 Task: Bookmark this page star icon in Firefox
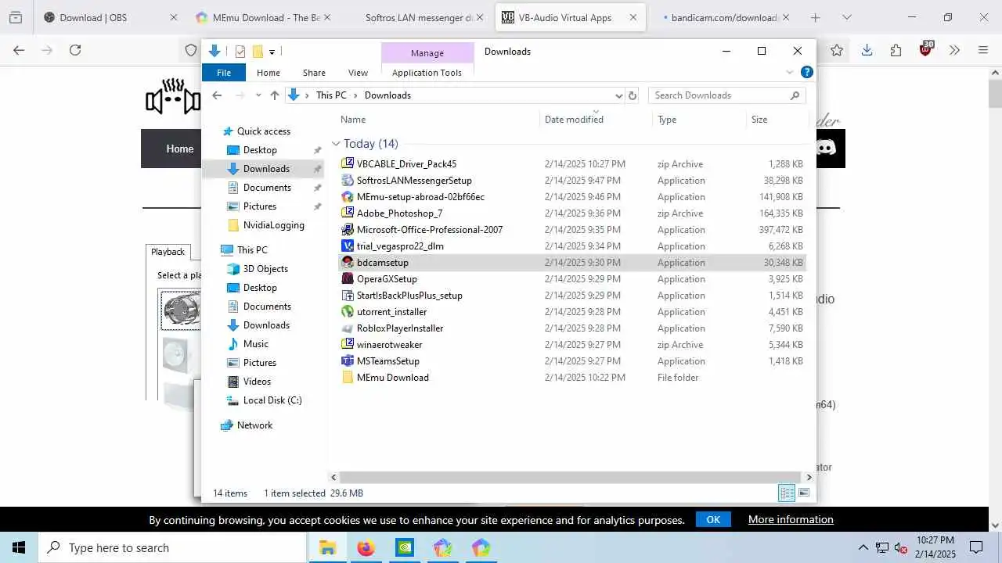[837, 50]
